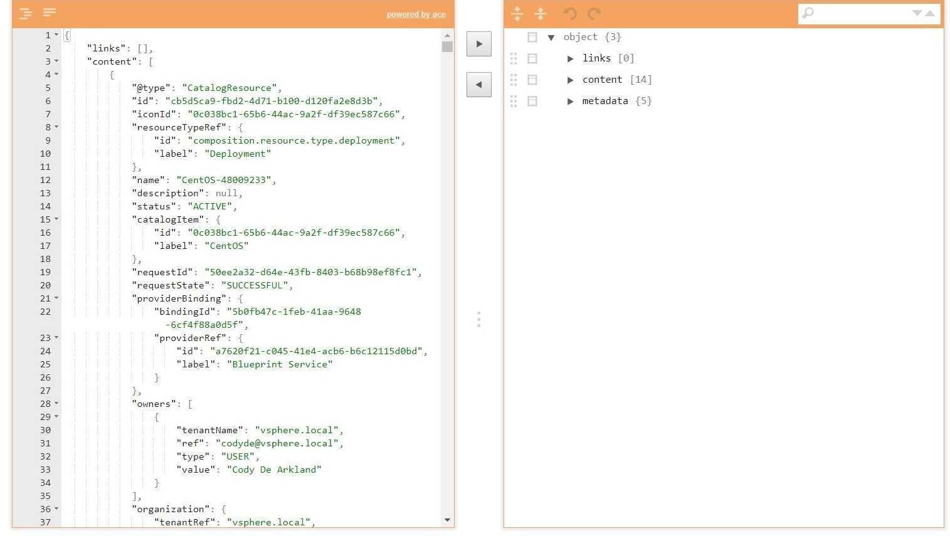
Task: Expand the metadata {5} node
Action: pos(571,102)
